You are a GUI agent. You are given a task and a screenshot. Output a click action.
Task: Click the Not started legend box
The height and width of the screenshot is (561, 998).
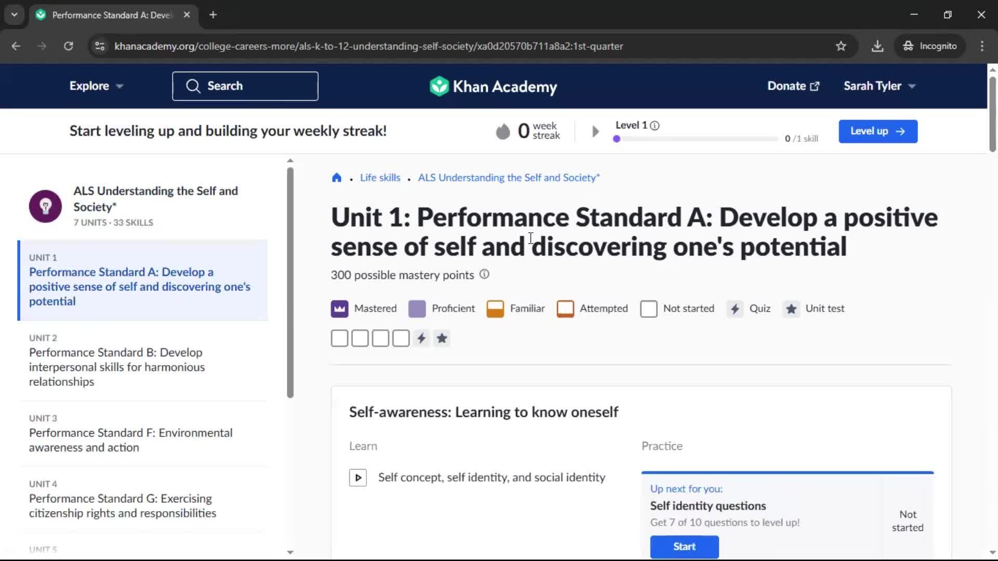tap(648, 309)
